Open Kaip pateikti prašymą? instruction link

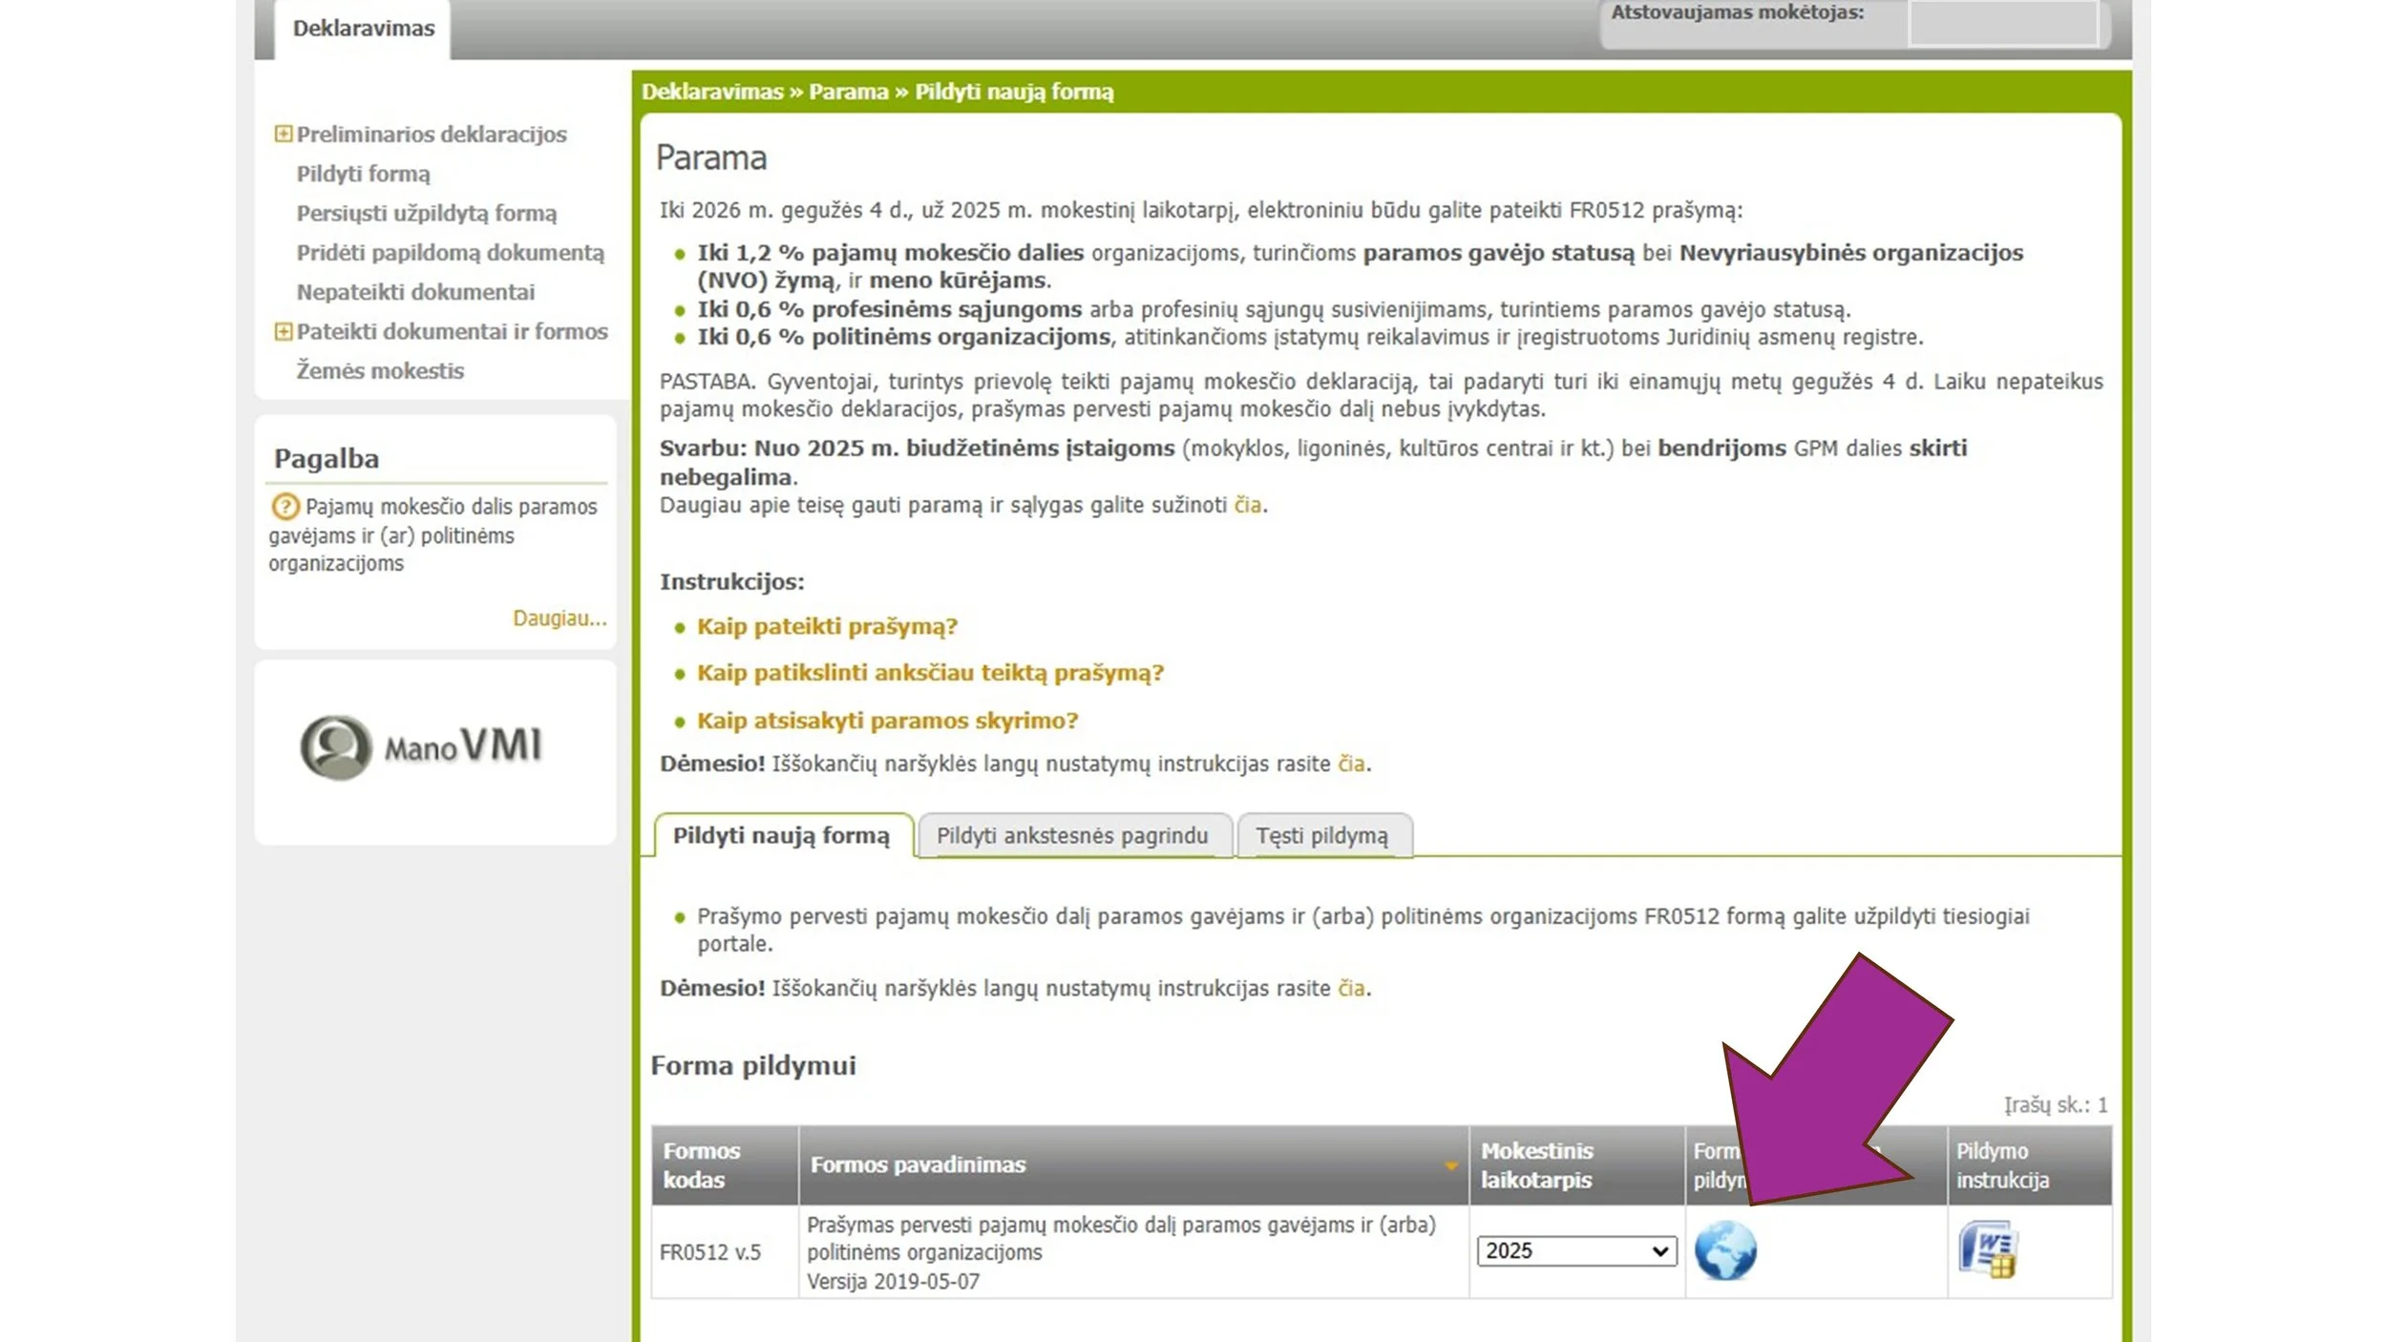[826, 627]
